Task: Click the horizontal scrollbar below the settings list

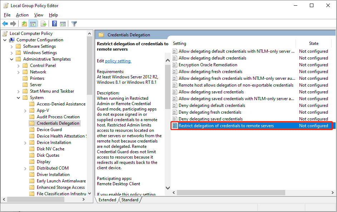Action: (231, 192)
